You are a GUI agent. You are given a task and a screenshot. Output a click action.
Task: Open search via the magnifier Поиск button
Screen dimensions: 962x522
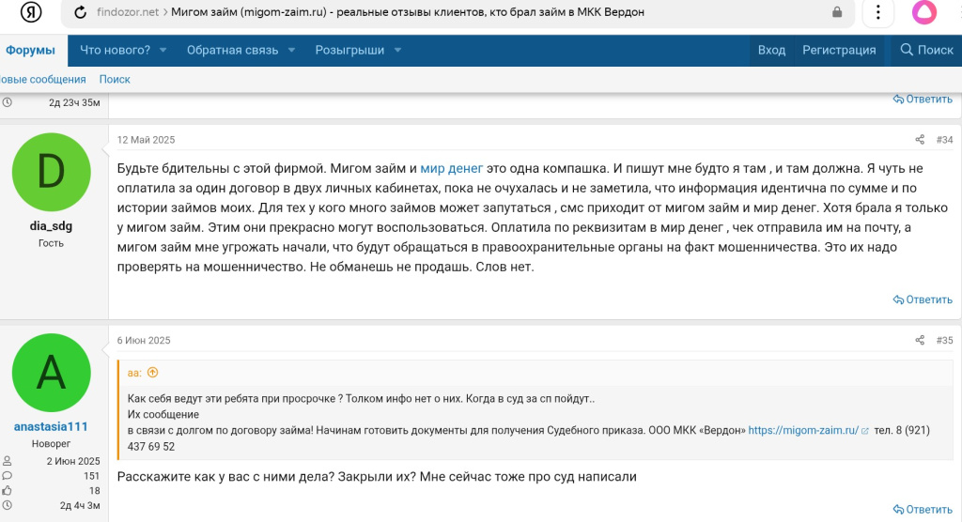(926, 50)
